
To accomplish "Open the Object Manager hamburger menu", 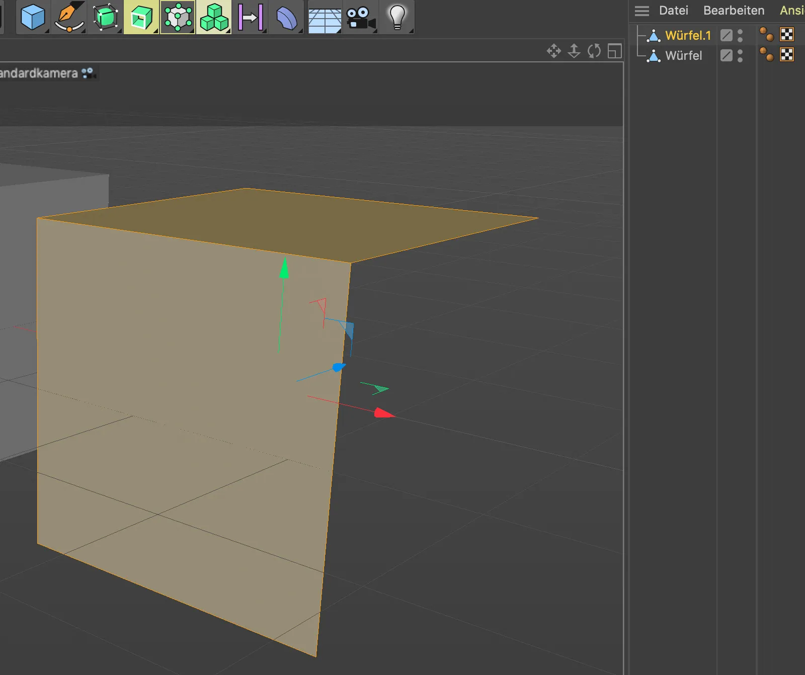I will coord(642,11).
